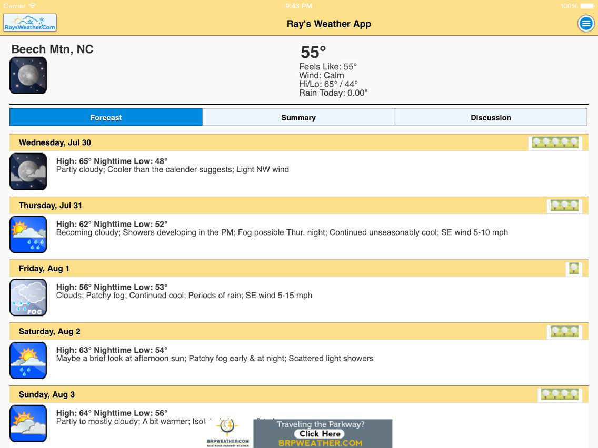This screenshot has height=448, width=598.
Task: Tap the 'Partly to mostly cloudy' description
Action: 131,421
